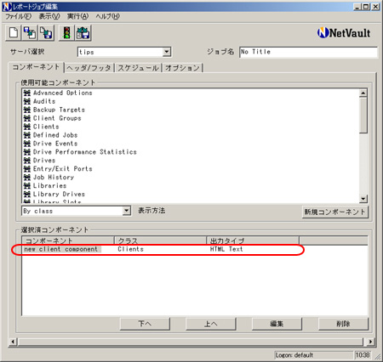Click the 削除 button

(343, 324)
